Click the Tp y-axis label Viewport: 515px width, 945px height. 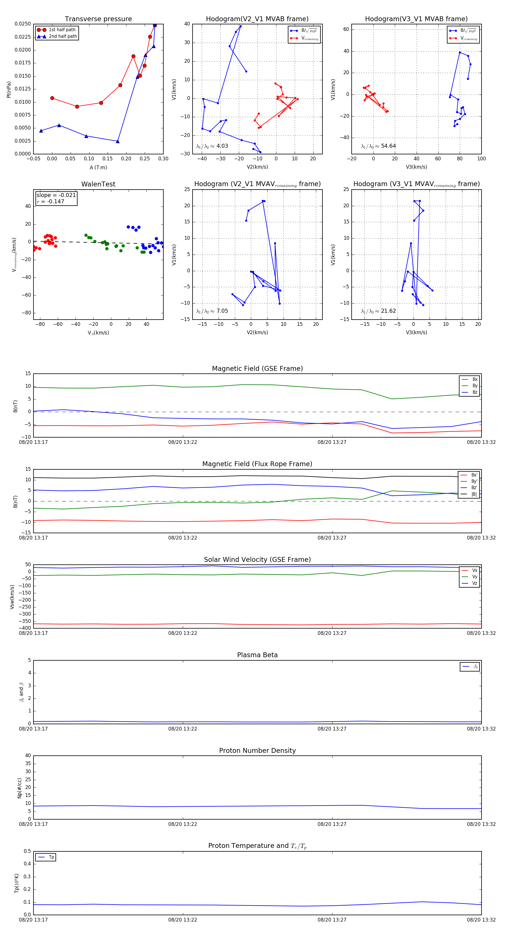(17, 883)
